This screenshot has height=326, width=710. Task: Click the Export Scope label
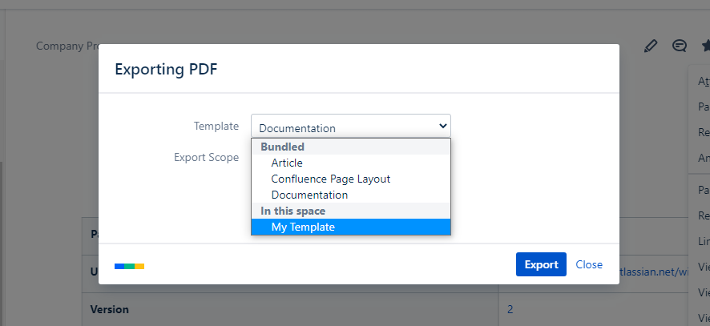click(x=206, y=157)
